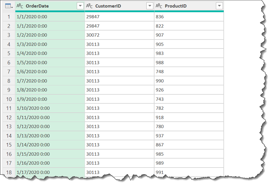Click ProductID cell 983
Viewport: 273px width, 187px height.
189,53
